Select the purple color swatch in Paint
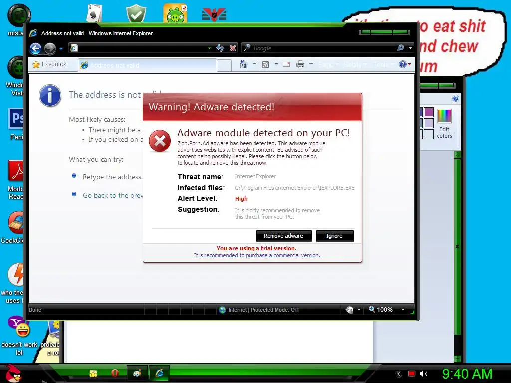Viewport: 511px width, 383px height. click(x=429, y=112)
